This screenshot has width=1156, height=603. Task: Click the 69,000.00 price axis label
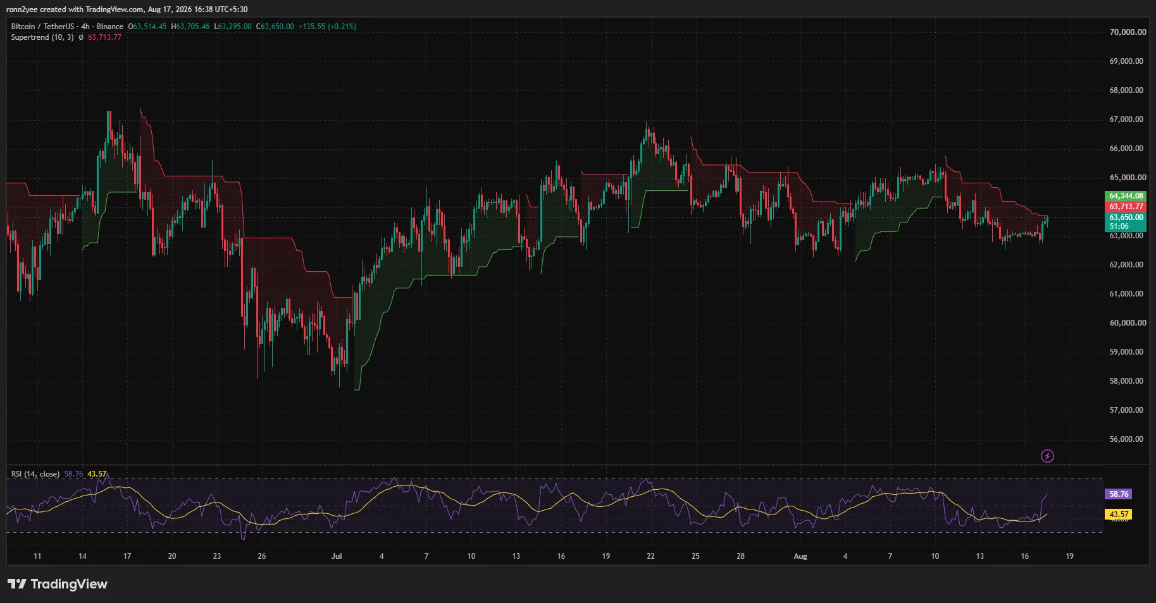click(x=1126, y=61)
